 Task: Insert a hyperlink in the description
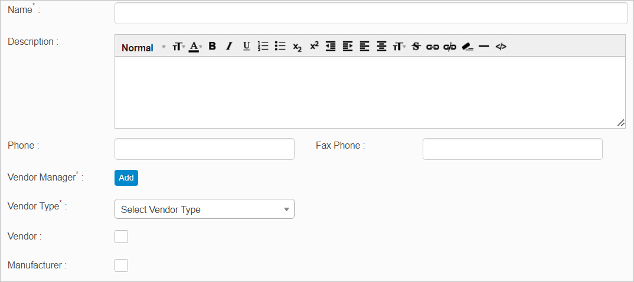433,47
